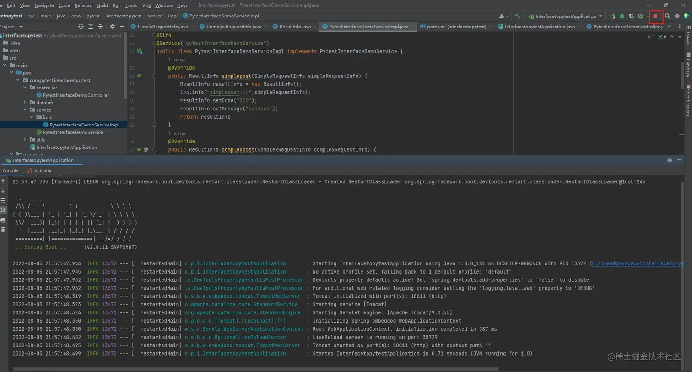Click Expand All in Project panel
The height and width of the screenshot is (372, 692).
pos(92,27)
